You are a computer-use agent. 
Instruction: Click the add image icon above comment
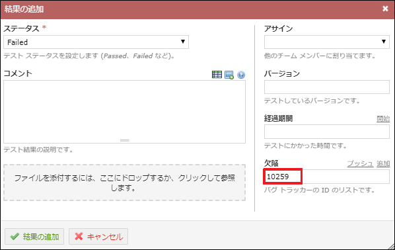[x=229, y=75]
